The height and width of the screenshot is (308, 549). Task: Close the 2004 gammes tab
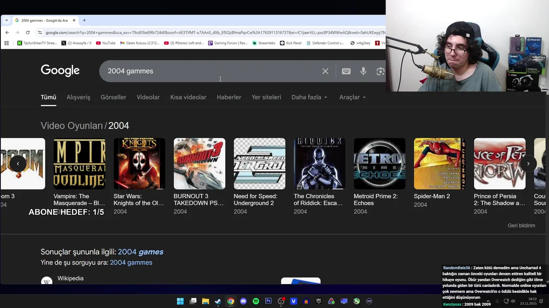(74, 21)
